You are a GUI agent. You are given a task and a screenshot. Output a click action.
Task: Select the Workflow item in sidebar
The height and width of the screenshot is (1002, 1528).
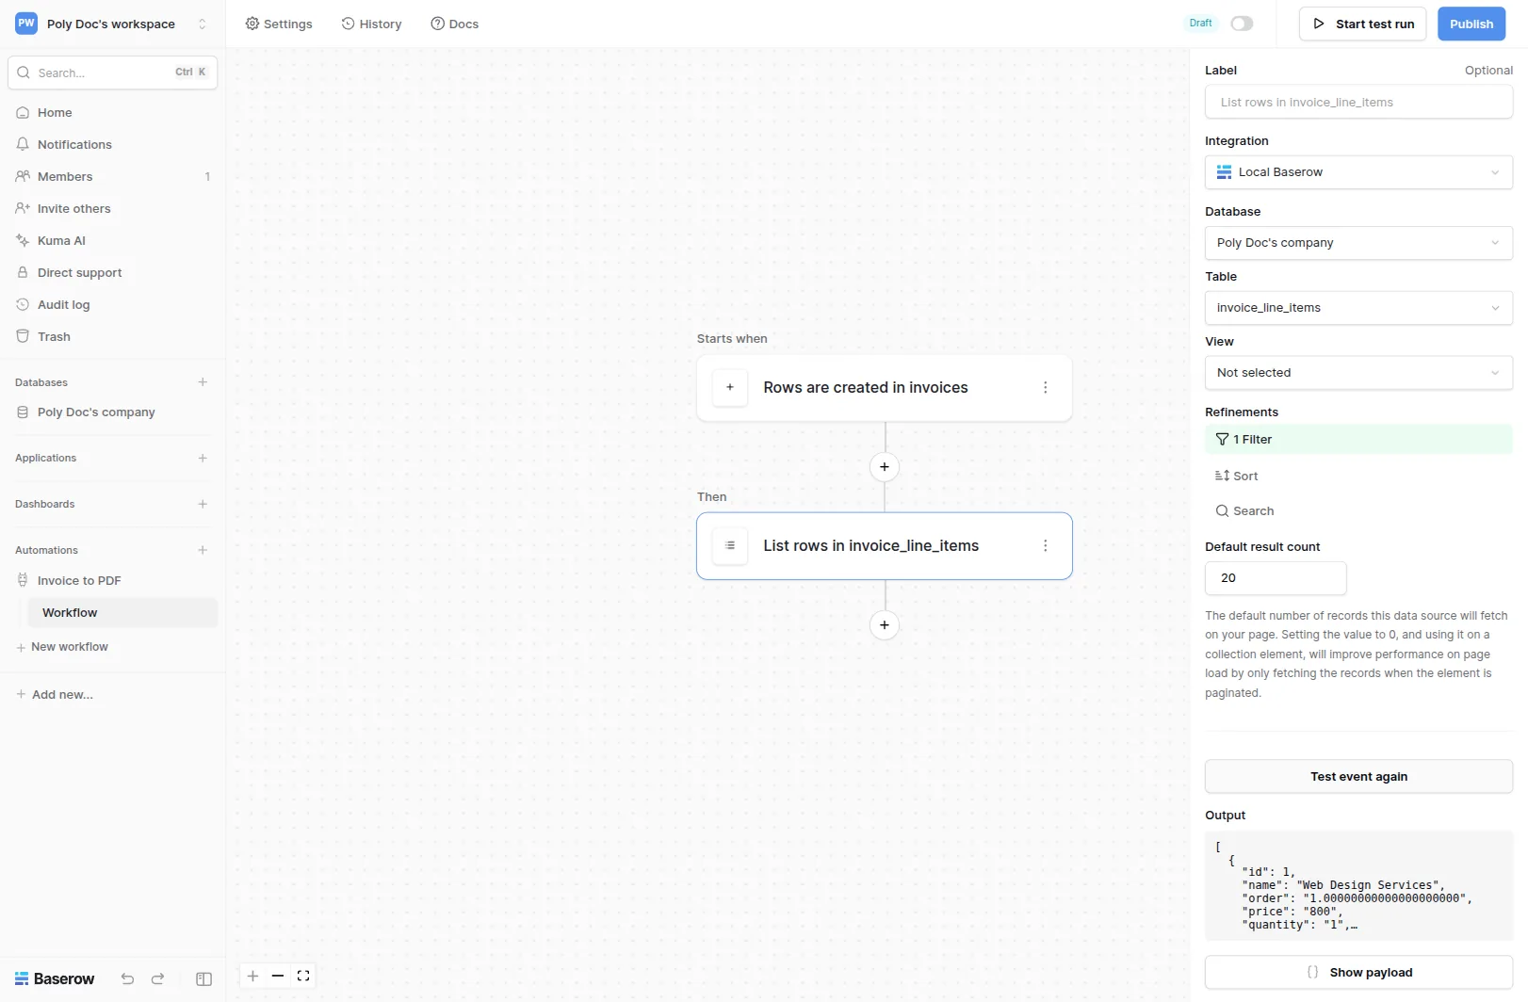pyautogui.click(x=122, y=612)
